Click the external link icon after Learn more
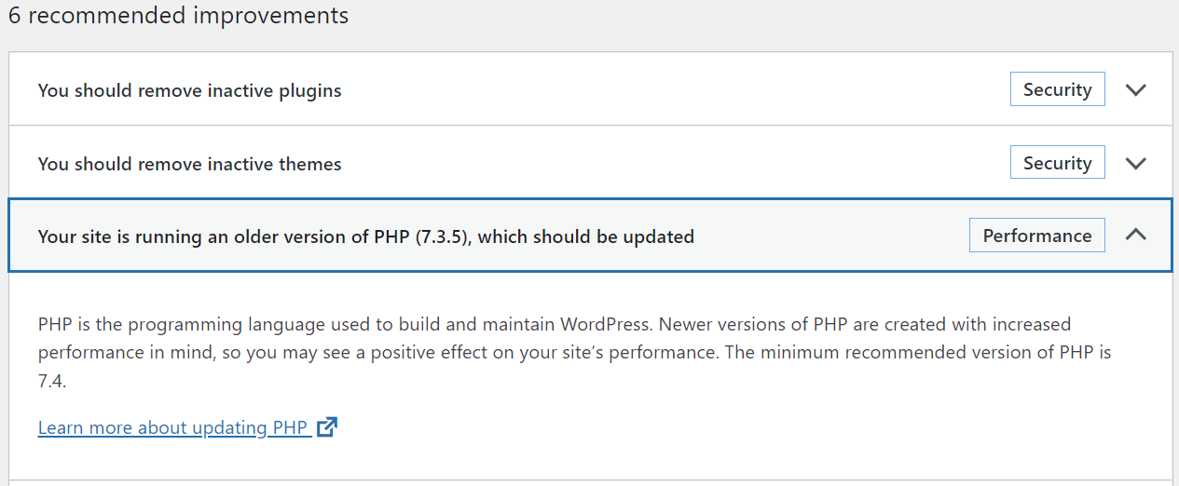 pyautogui.click(x=326, y=427)
